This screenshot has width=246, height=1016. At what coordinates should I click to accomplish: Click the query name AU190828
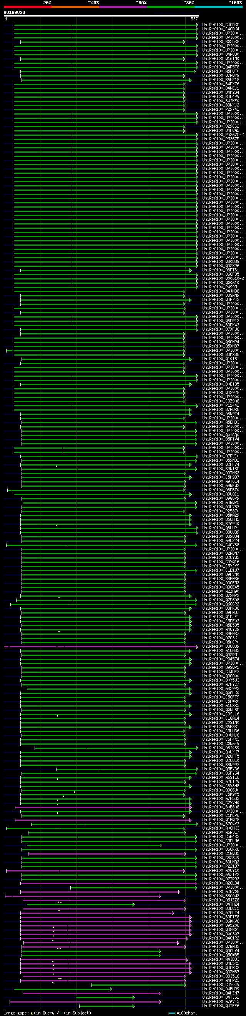(14, 12)
